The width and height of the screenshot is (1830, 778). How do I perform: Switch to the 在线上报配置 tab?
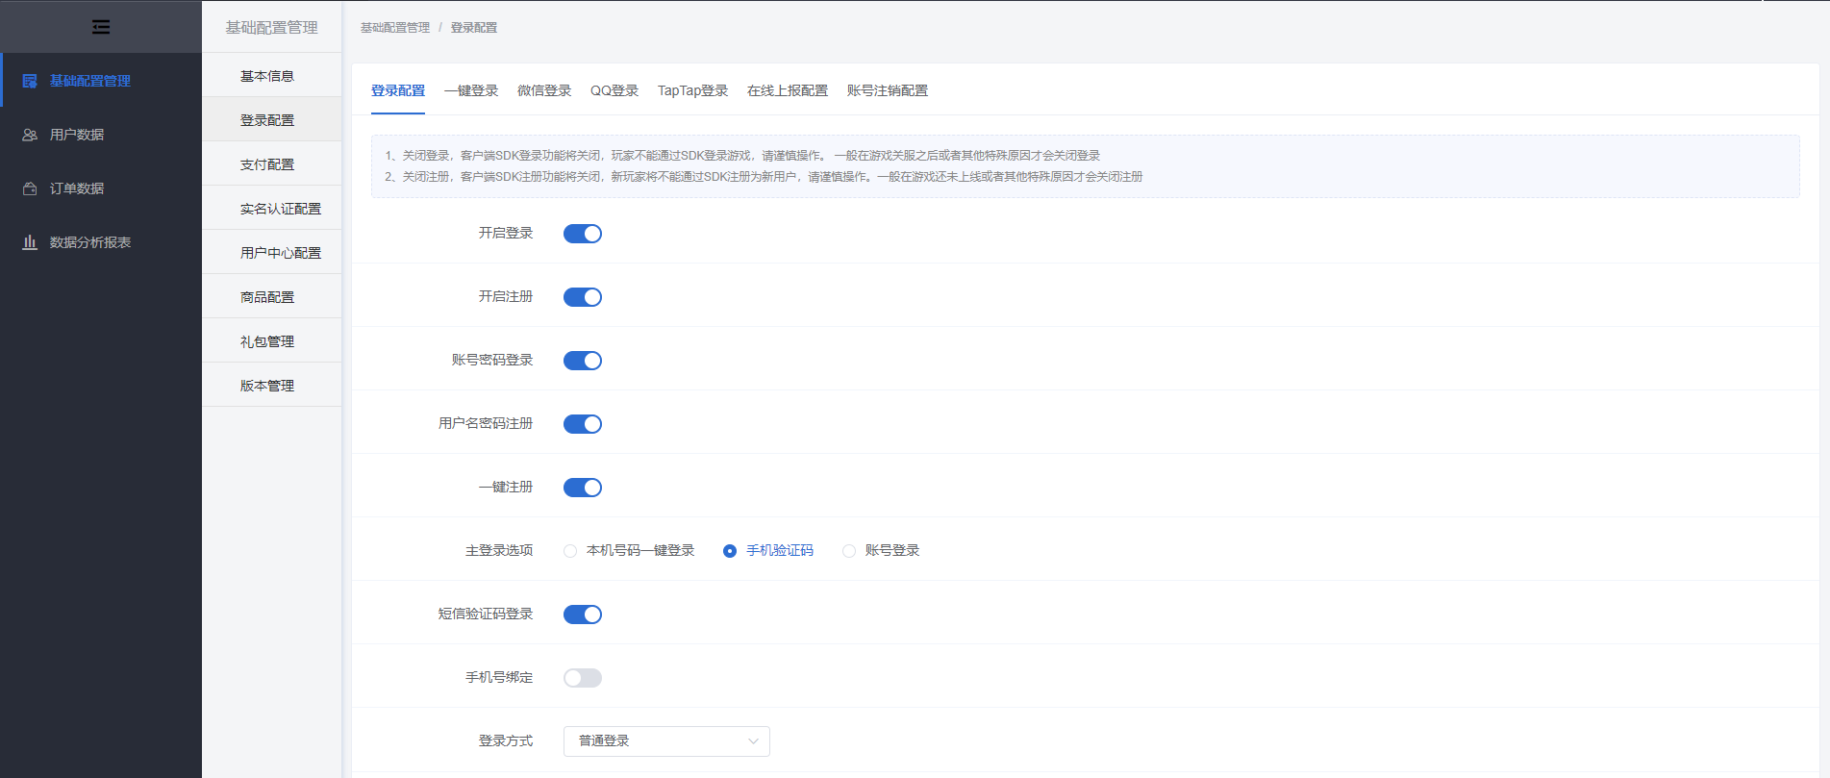pos(788,90)
